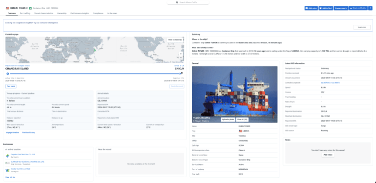Image resolution: width=376 pixels, height=183 pixels.
Task: Click the green vessel status icon beside title
Action: (x=30, y=8)
